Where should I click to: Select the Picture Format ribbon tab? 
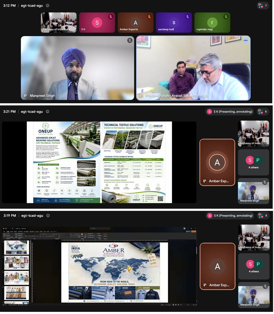click(53, 232)
